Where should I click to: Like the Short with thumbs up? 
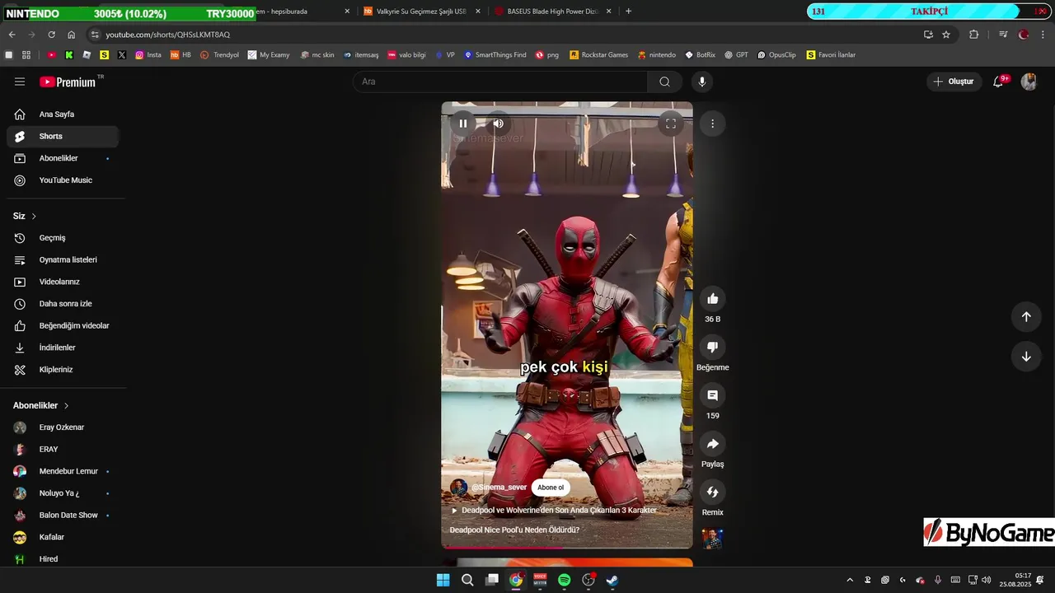(x=713, y=299)
